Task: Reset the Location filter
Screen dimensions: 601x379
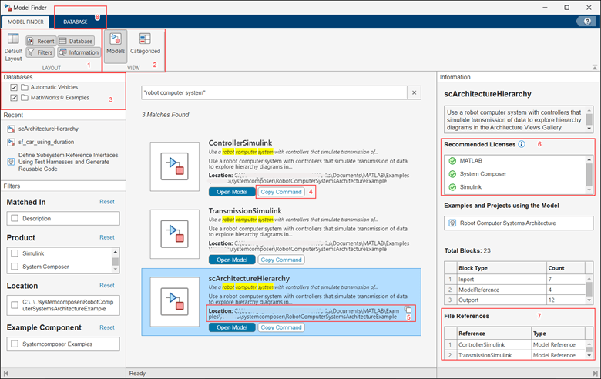Action: pos(107,286)
